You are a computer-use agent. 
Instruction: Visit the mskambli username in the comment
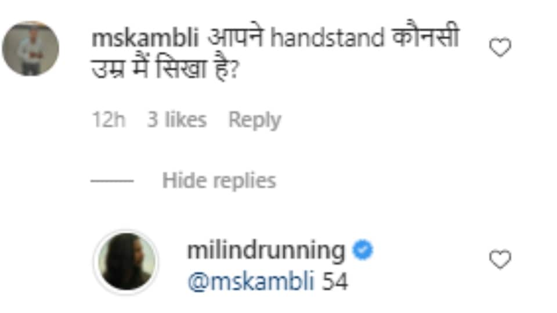[145, 38]
